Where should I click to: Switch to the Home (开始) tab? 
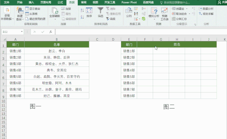pyautogui.click(x=20, y=2)
